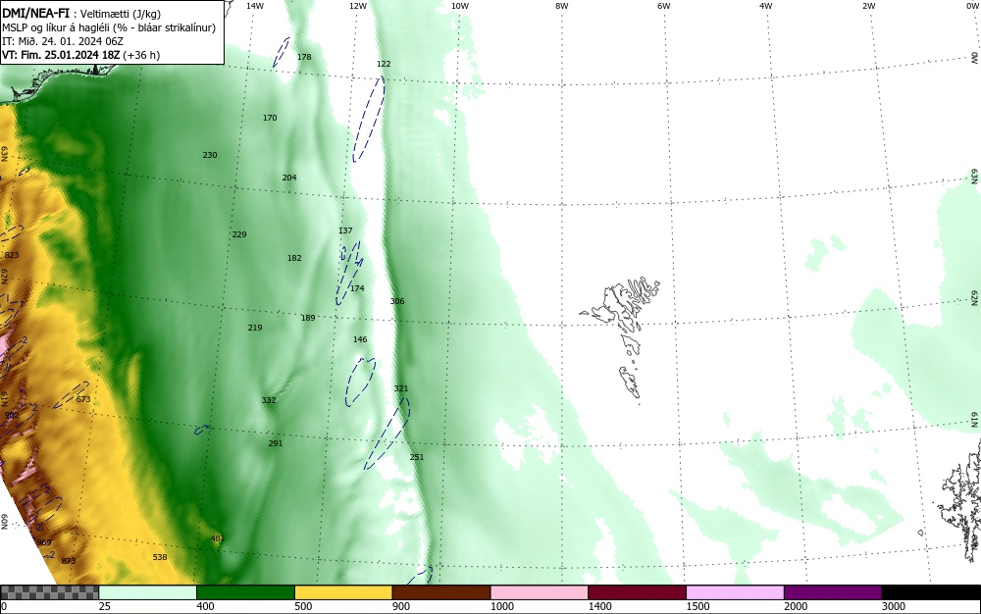Select the map value 170
The image size is (981, 614).
tap(270, 118)
